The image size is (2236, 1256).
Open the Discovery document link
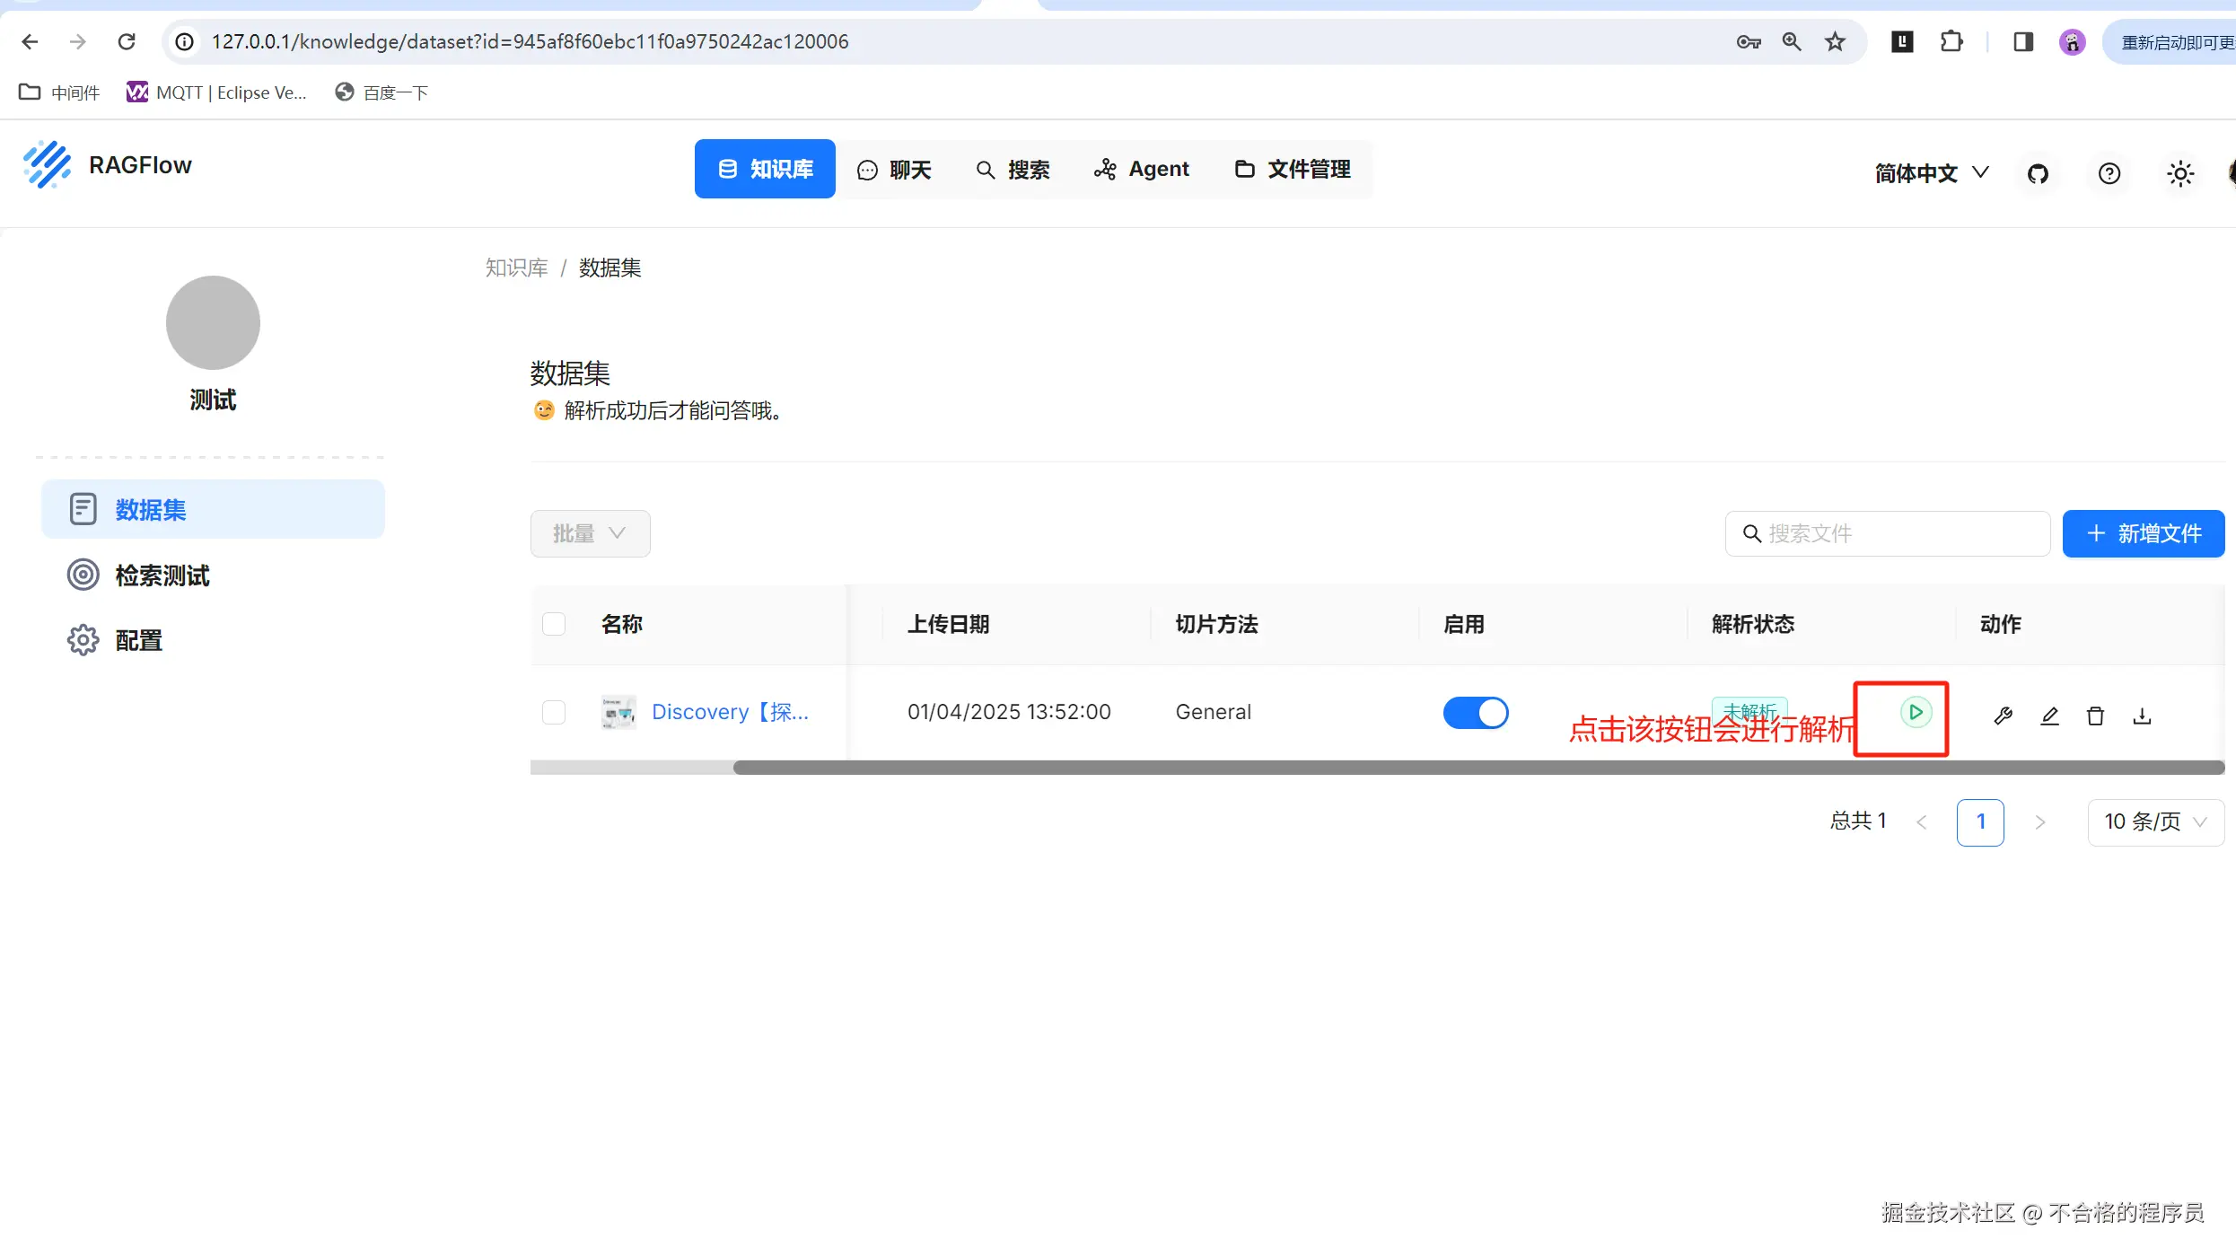(729, 712)
